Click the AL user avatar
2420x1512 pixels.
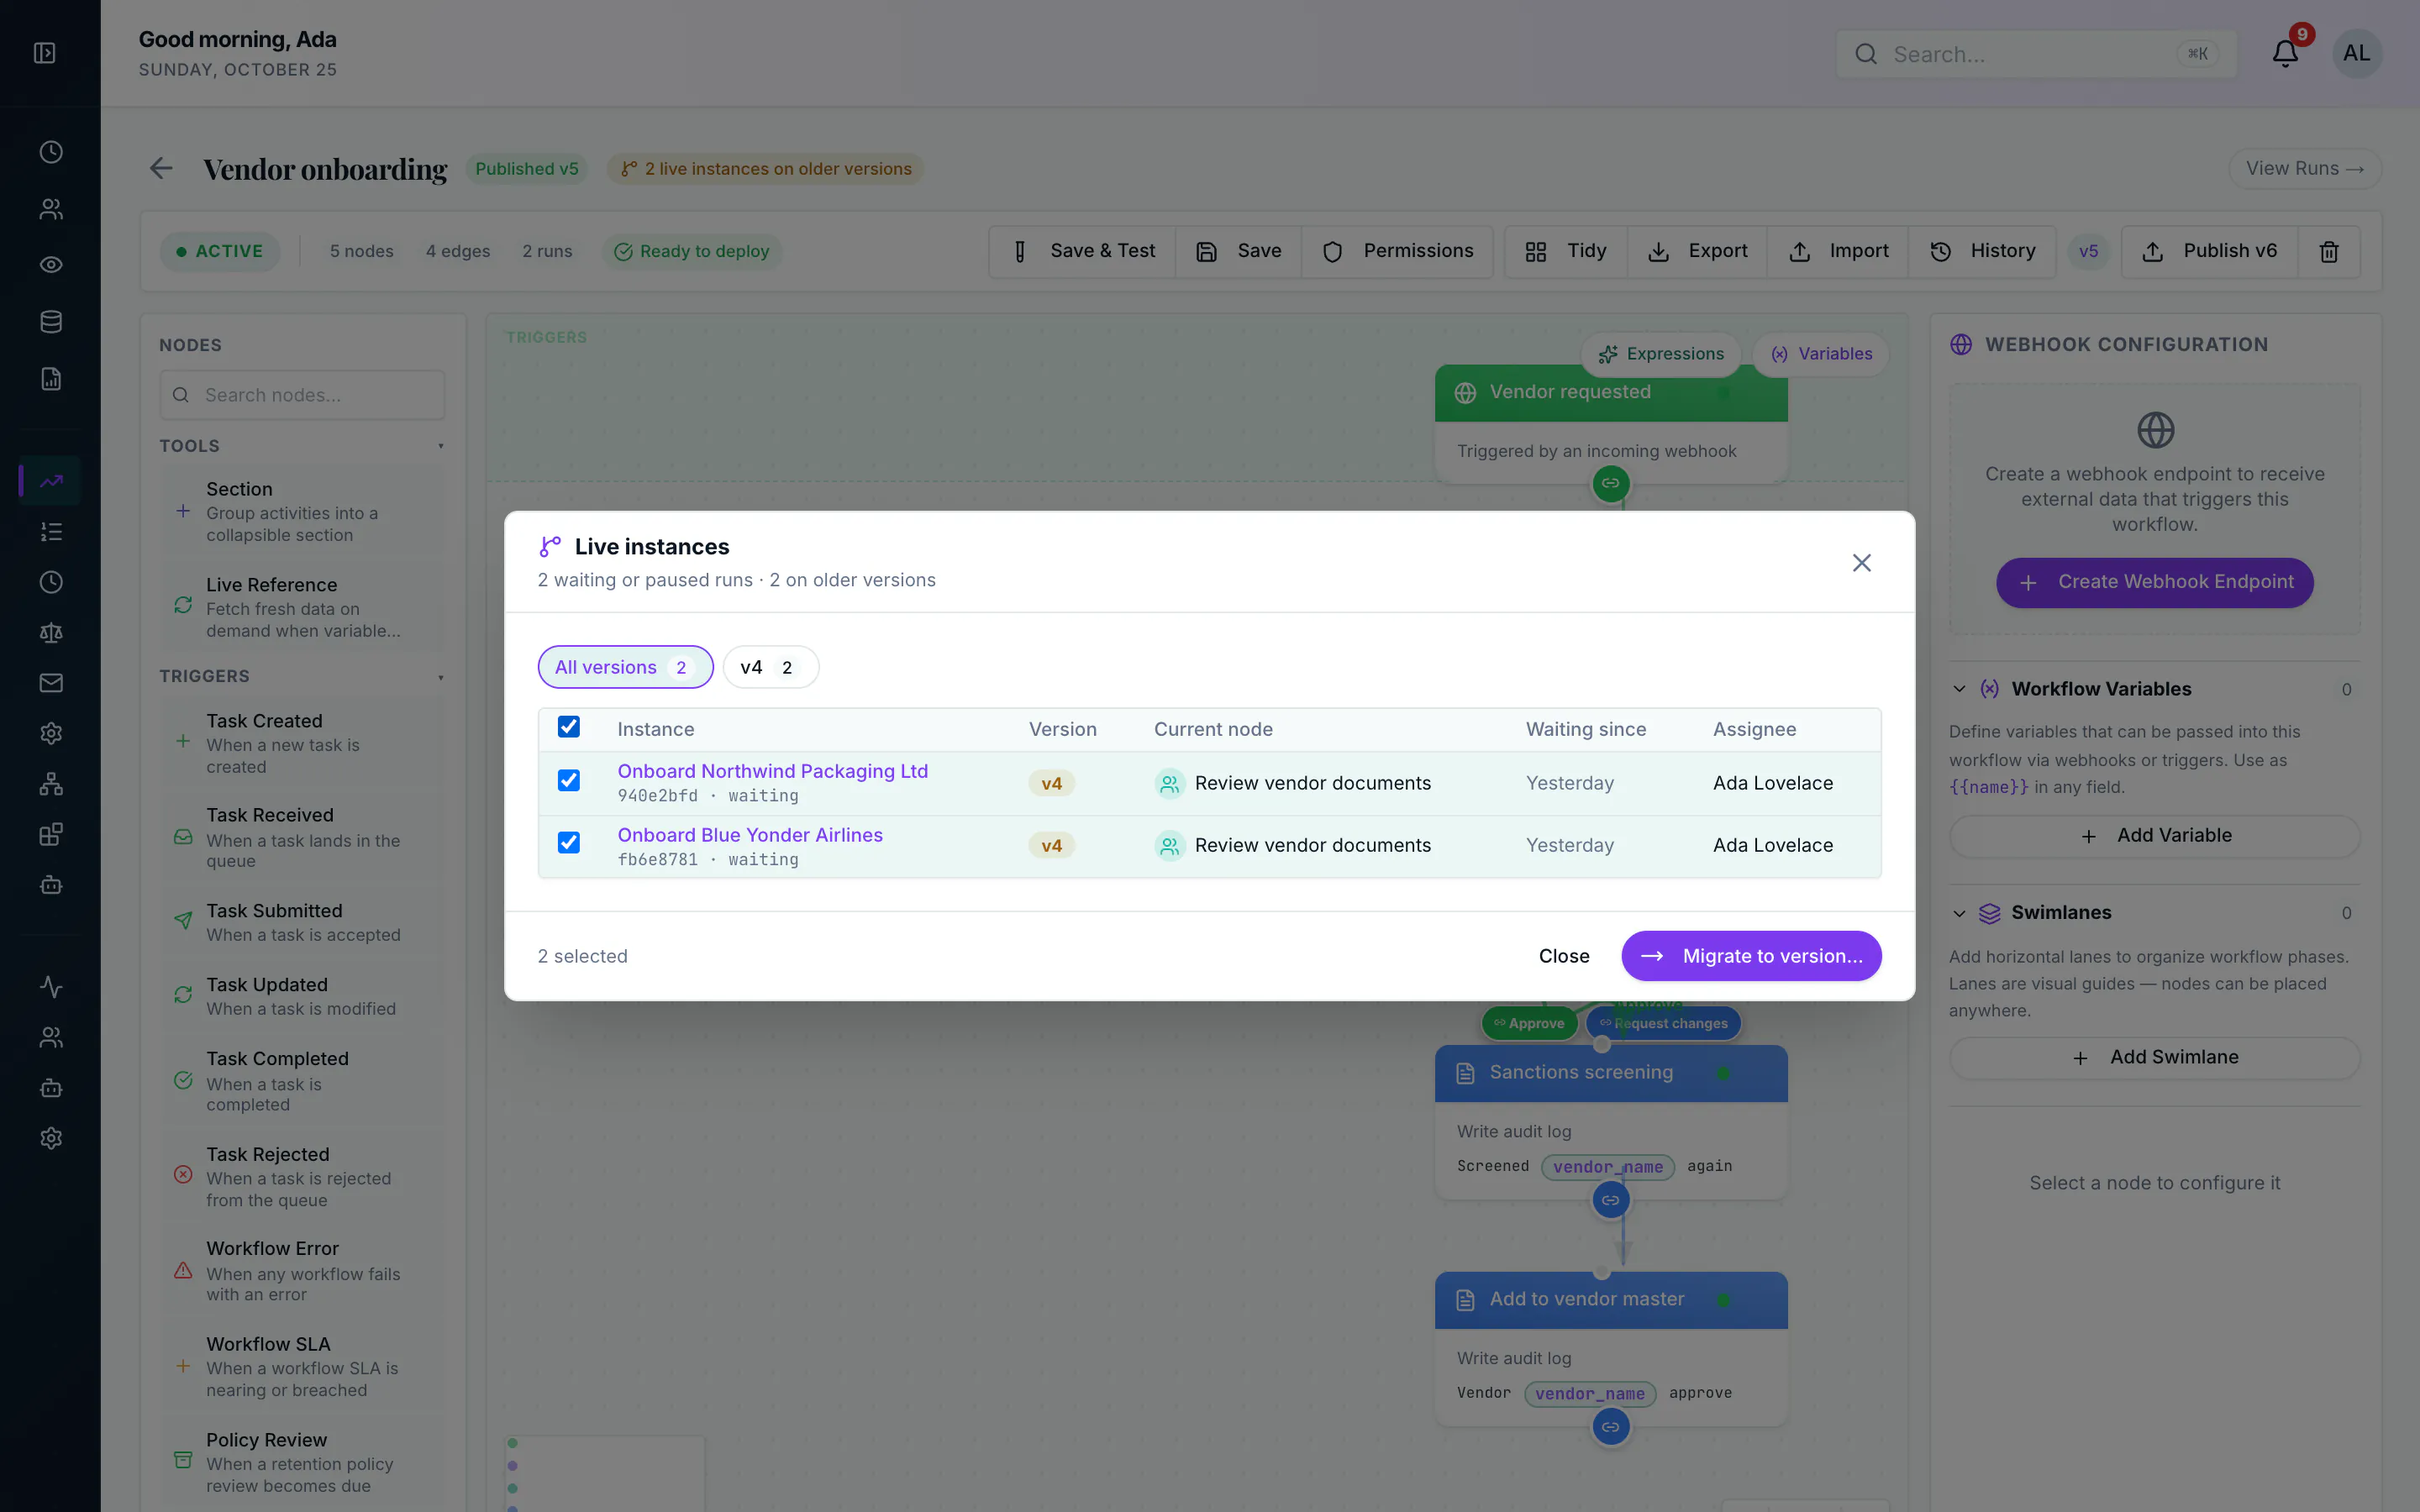click(2356, 53)
